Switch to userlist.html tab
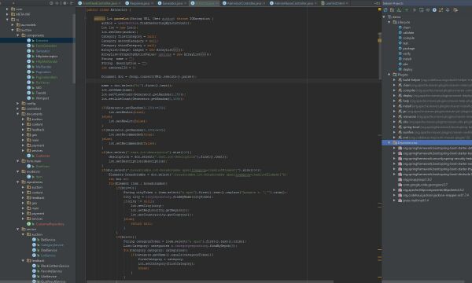Screen dimensions: 472x283 point(334,3)
